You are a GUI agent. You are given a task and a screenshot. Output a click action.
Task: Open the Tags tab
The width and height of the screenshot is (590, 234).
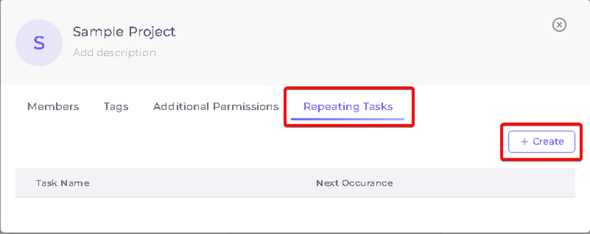[116, 106]
